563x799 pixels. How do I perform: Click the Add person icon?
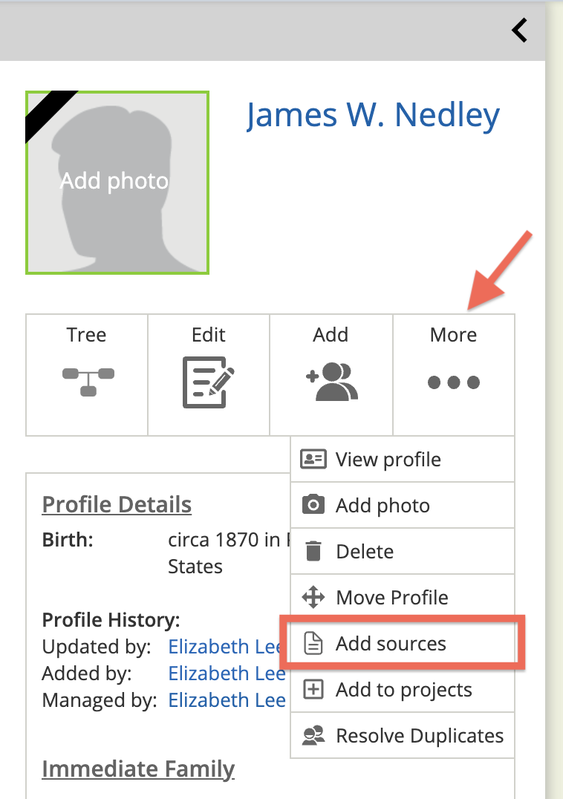coord(331,382)
